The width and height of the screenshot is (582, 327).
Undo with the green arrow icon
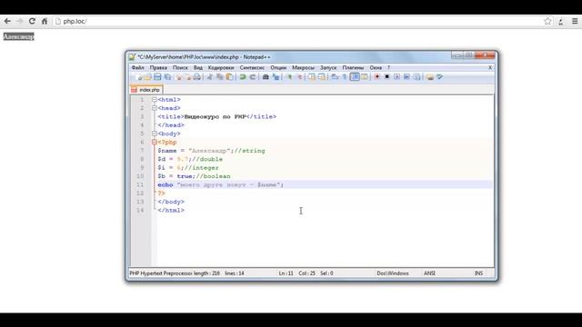[x=243, y=76]
